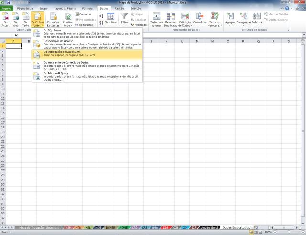Toggle the Filtro funnel

tap(124, 19)
